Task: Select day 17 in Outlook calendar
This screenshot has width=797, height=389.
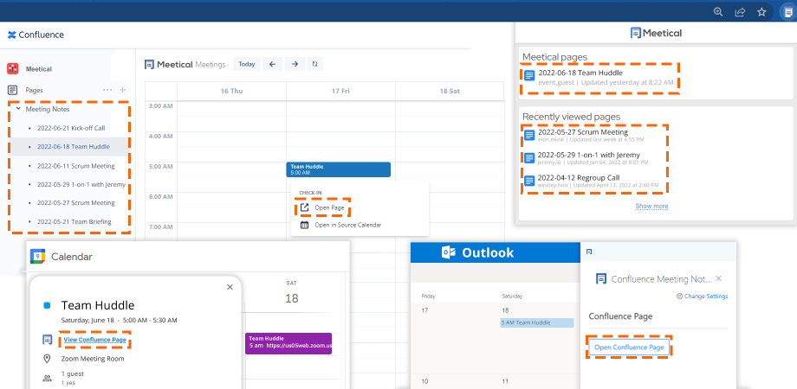Action: pyautogui.click(x=425, y=309)
